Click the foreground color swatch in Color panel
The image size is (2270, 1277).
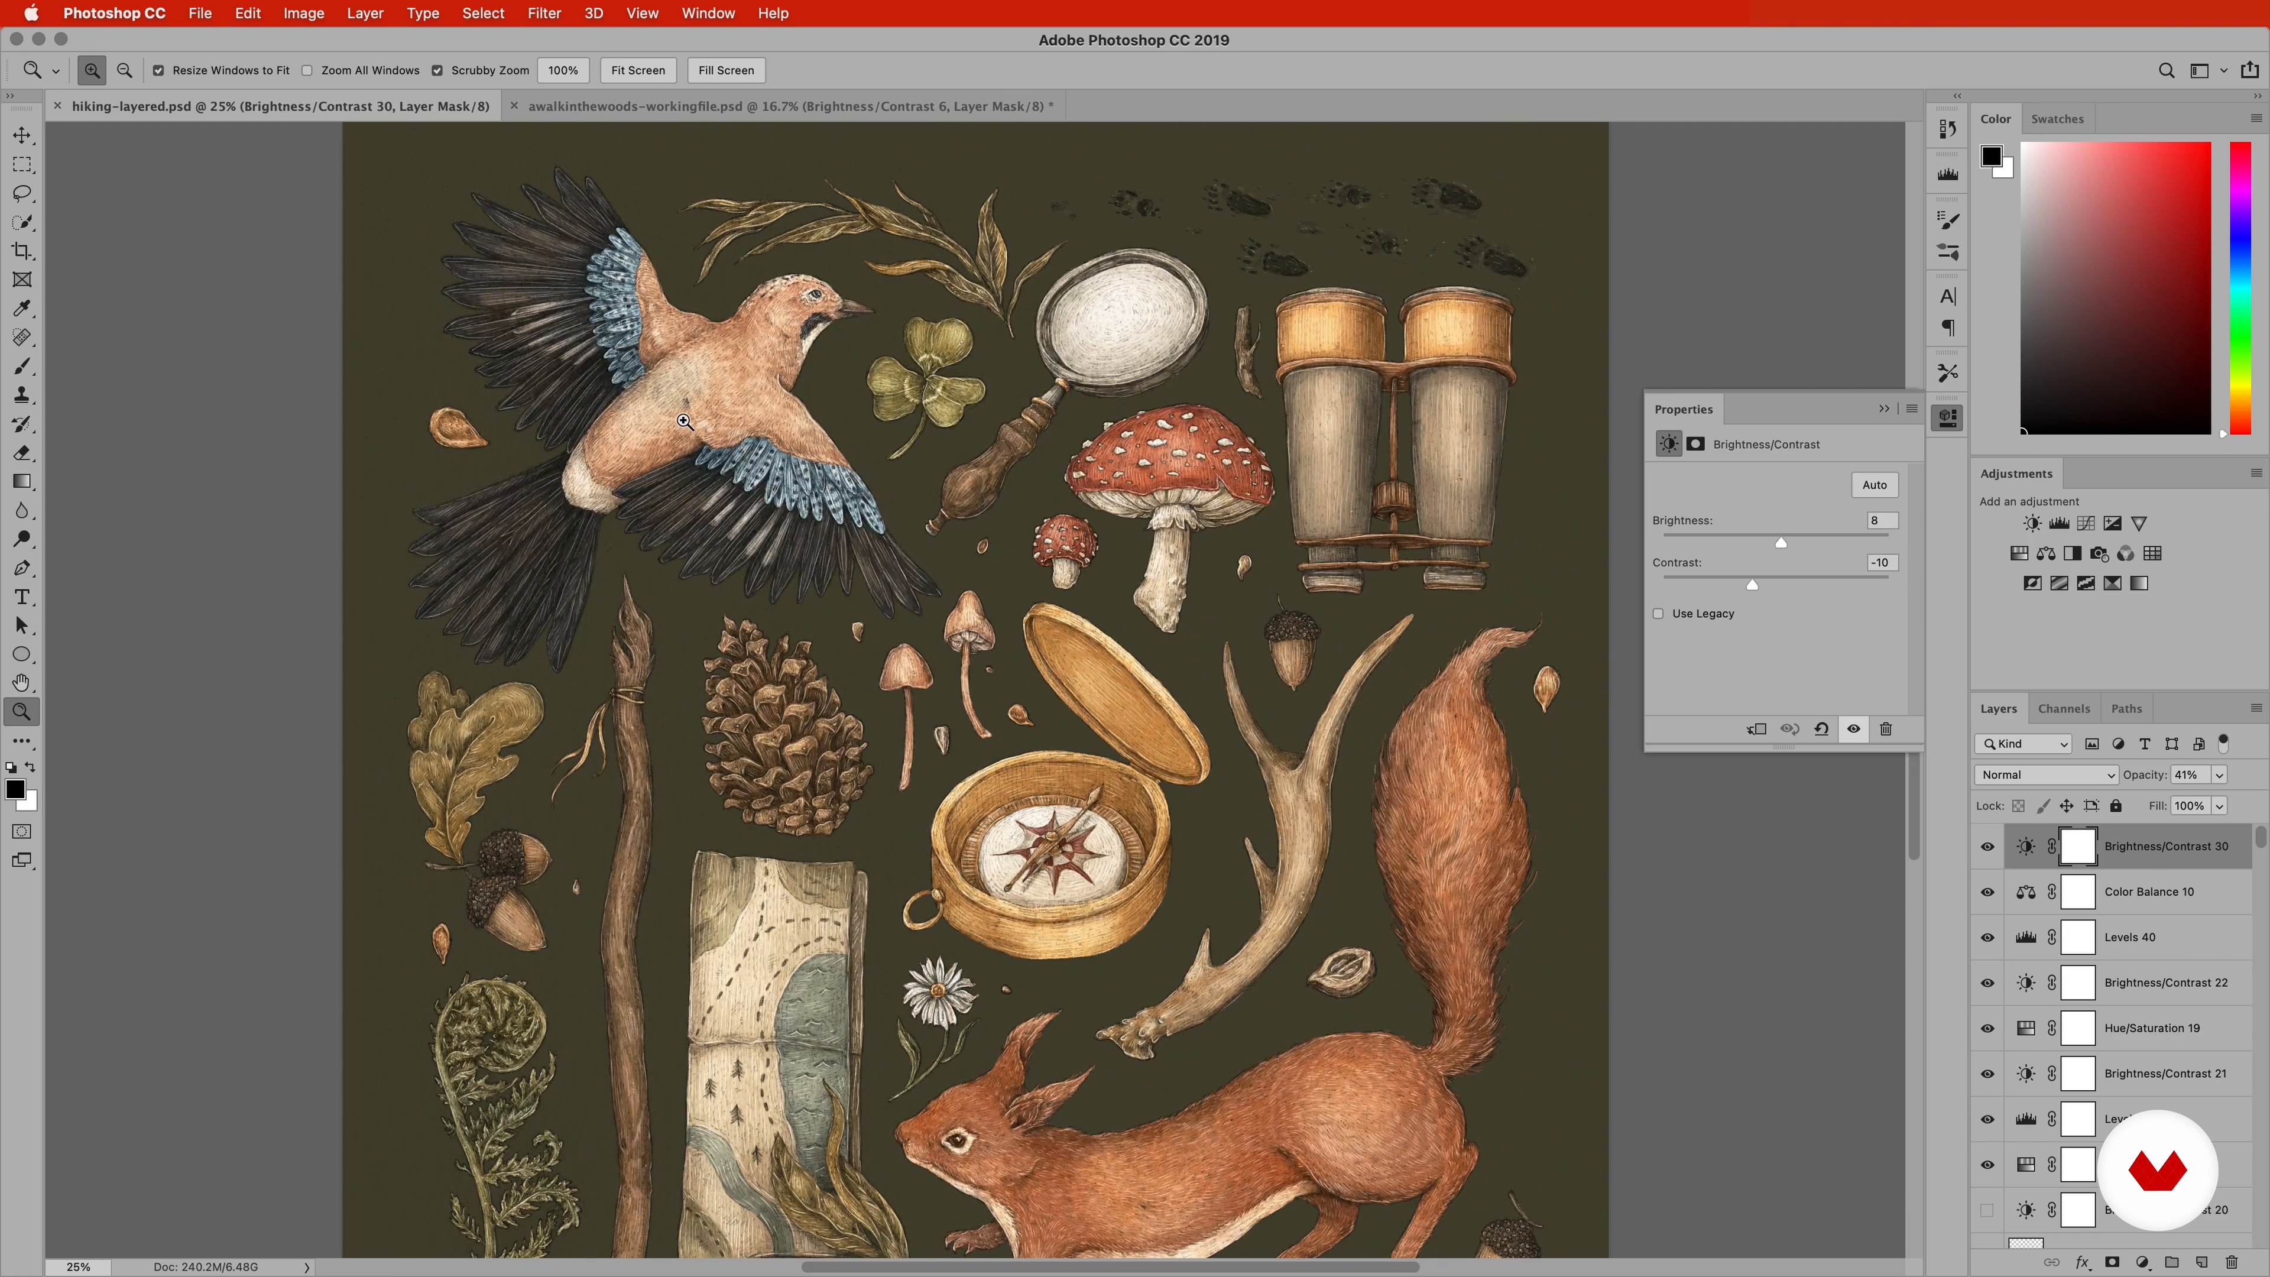1992,157
